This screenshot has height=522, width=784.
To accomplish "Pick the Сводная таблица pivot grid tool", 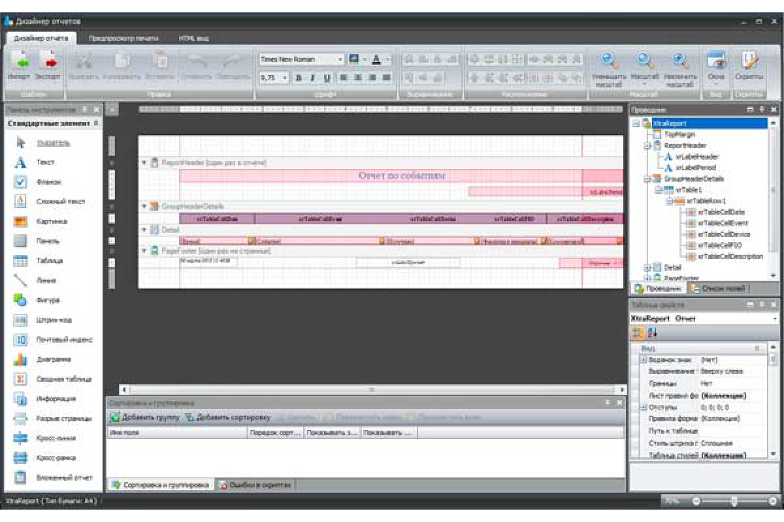I will coord(64,379).
